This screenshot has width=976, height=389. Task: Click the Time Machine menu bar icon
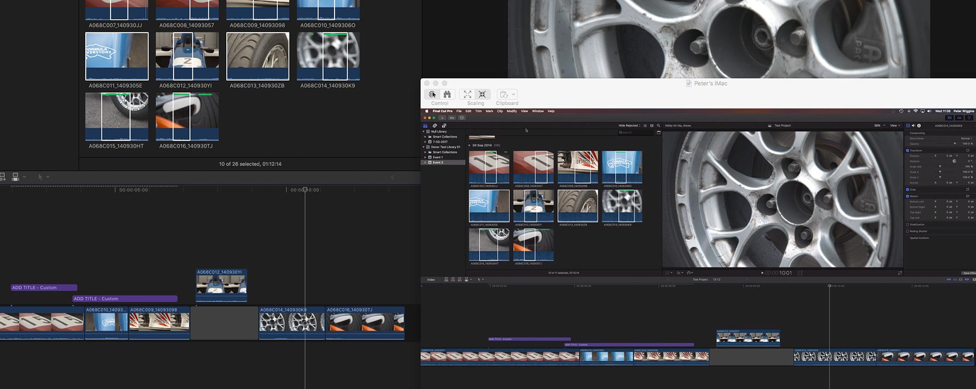[901, 111]
